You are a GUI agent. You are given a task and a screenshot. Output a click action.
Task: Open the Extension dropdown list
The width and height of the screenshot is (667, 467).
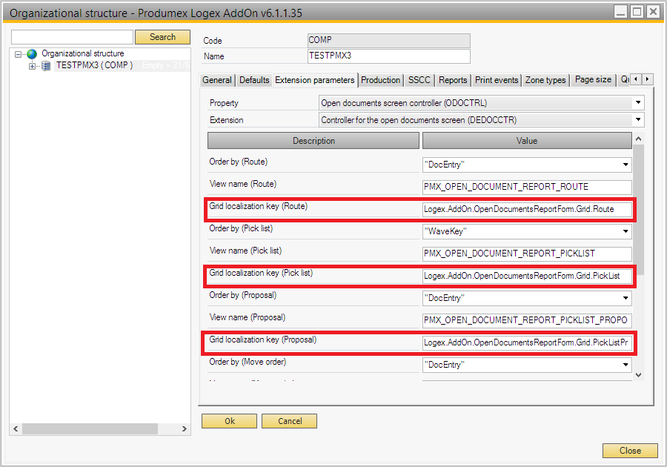pyautogui.click(x=638, y=119)
